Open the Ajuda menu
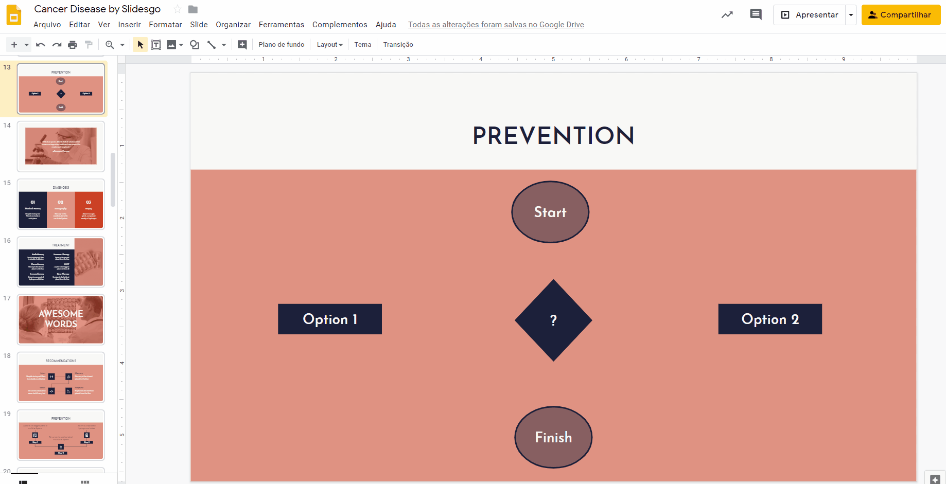 pyautogui.click(x=386, y=25)
